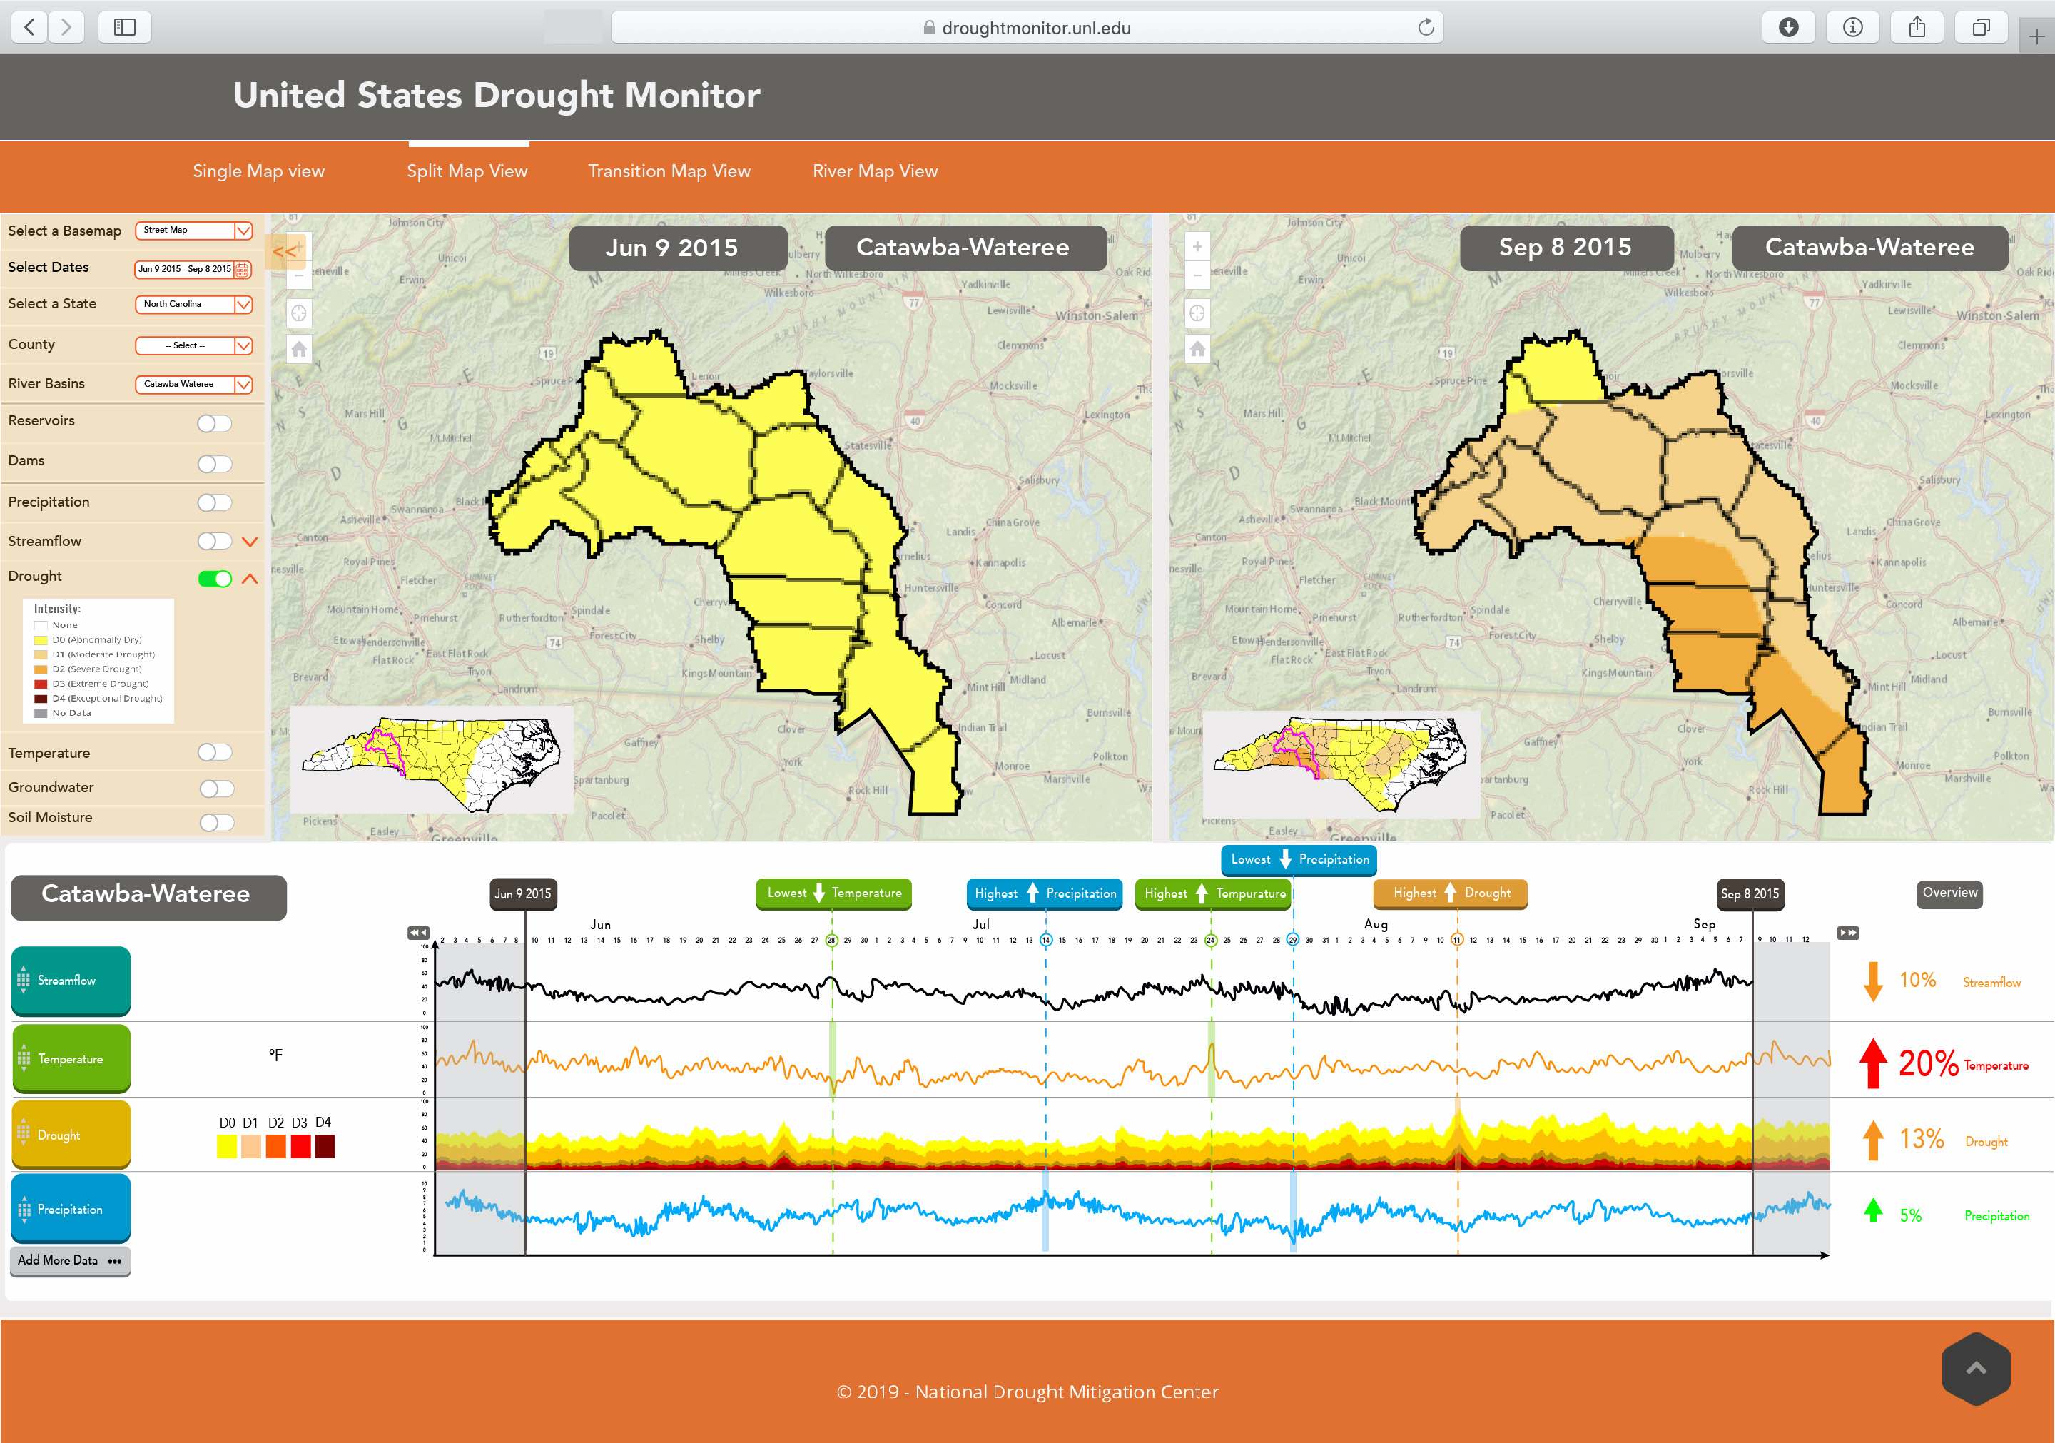Click the Overview button

(1950, 893)
